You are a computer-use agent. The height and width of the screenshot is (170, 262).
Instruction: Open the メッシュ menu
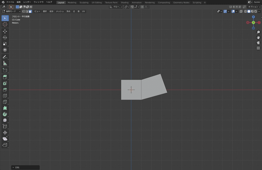click(x=60, y=11)
